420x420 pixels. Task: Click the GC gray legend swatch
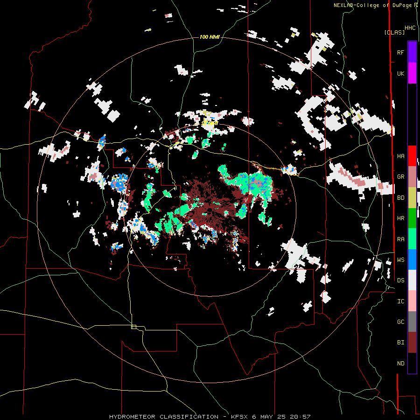(412, 322)
